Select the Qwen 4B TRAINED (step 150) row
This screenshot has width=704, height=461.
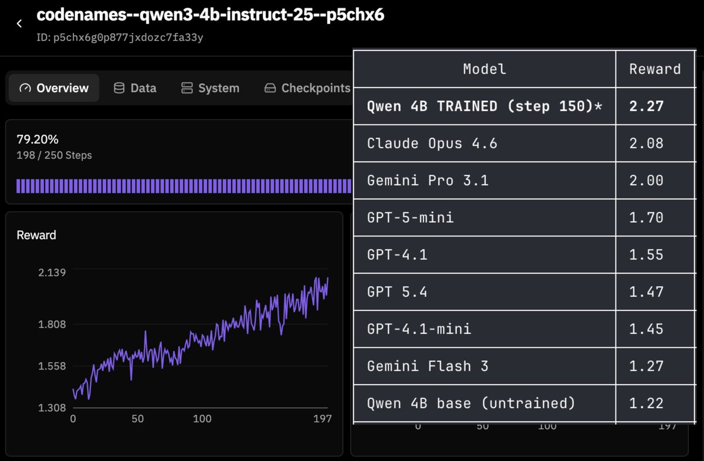click(x=524, y=106)
